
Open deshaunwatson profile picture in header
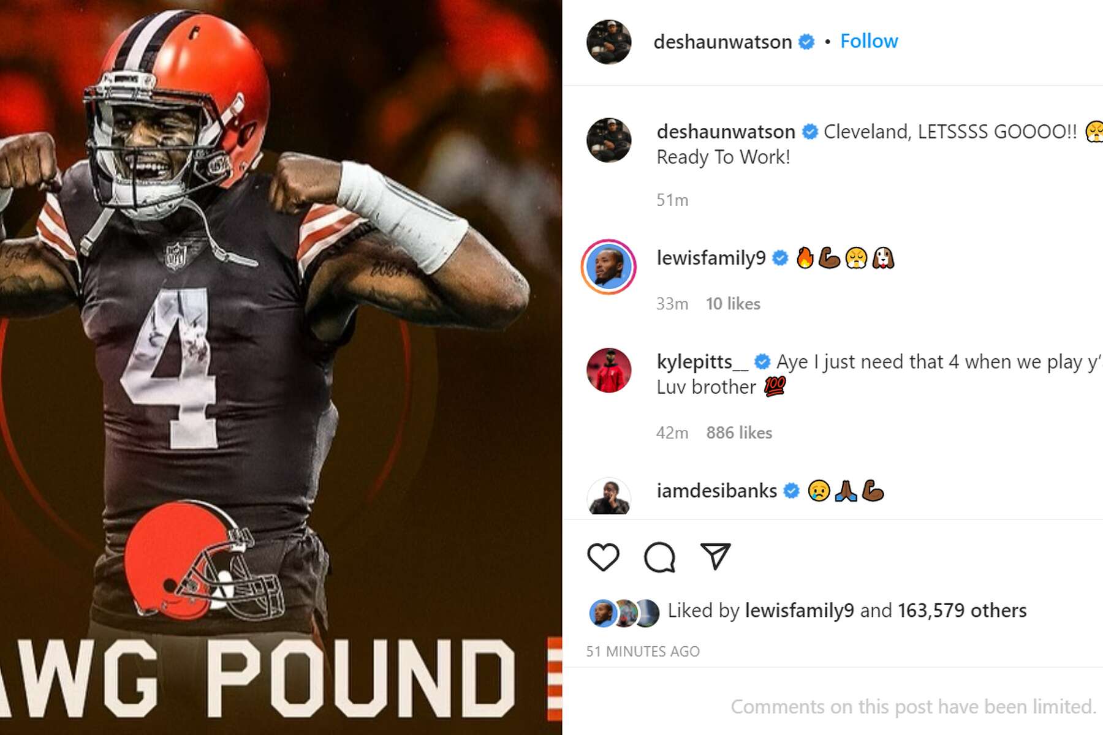tap(608, 42)
